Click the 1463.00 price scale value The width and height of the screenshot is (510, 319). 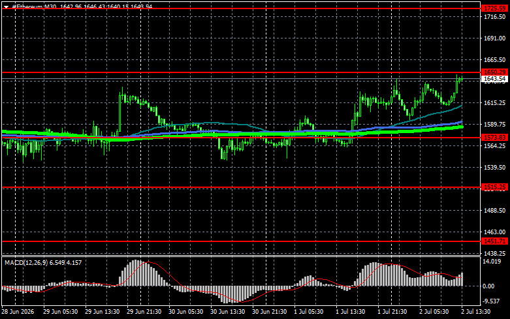pyautogui.click(x=495, y=232)
